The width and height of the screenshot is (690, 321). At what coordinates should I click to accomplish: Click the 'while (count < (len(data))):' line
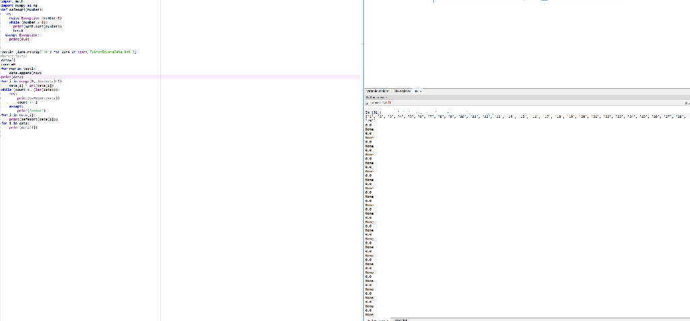tap(30, 90)
